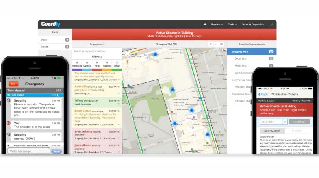Filter by 9 Okay events
319x178 pixels.
click(x=117, y=64)
